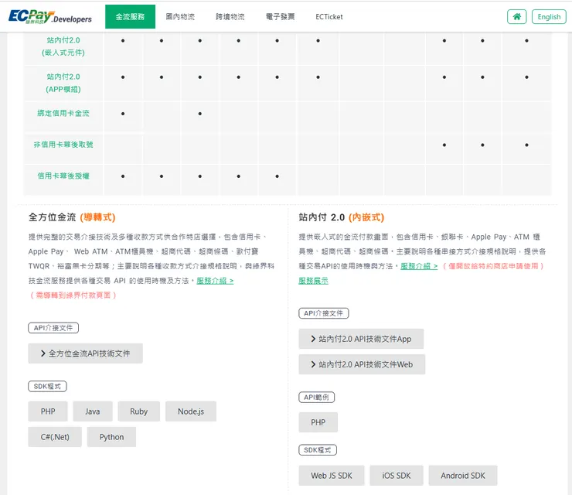Viewport: 572px width, 495px height.
Task: Download the Java SDK
Action: (93, 411)
